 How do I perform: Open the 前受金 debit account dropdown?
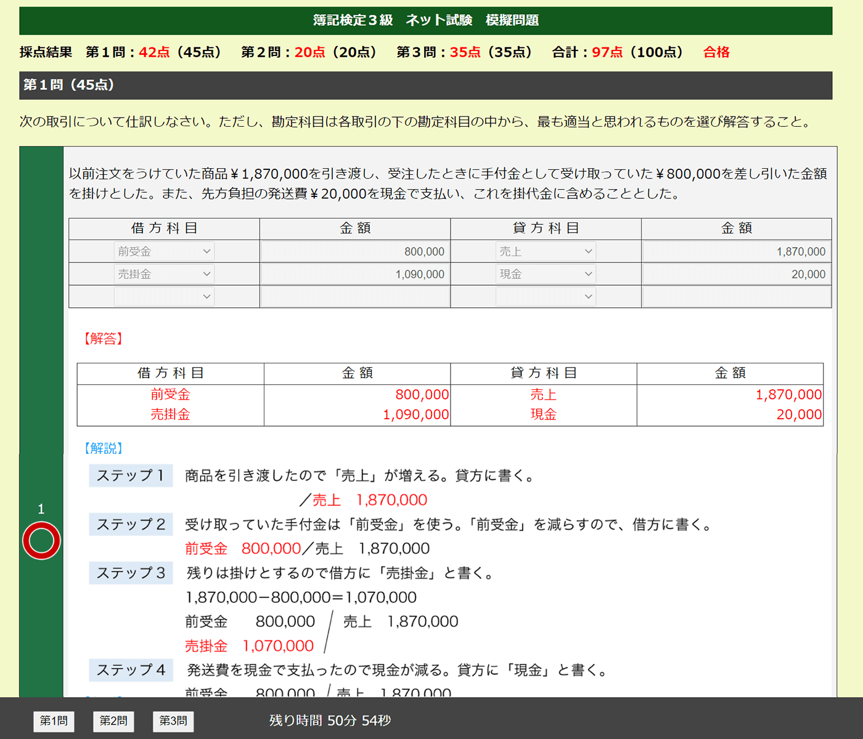164,251
